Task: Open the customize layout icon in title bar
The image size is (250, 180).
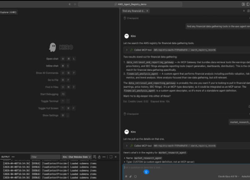Action: click(x=243, y=4)
